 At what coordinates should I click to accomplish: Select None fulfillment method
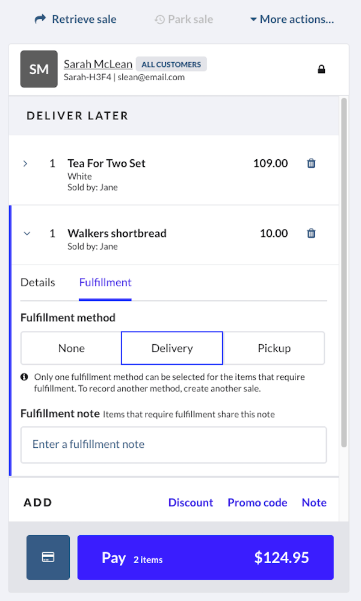tap(72, 348)
